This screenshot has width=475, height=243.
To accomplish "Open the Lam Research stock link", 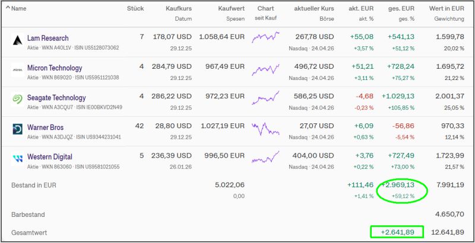I will point(47,38).
